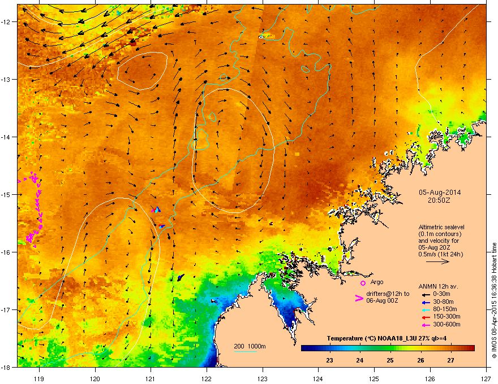498x384 pixels.
Task: Click longitude axis label 122
Action: 206,379
